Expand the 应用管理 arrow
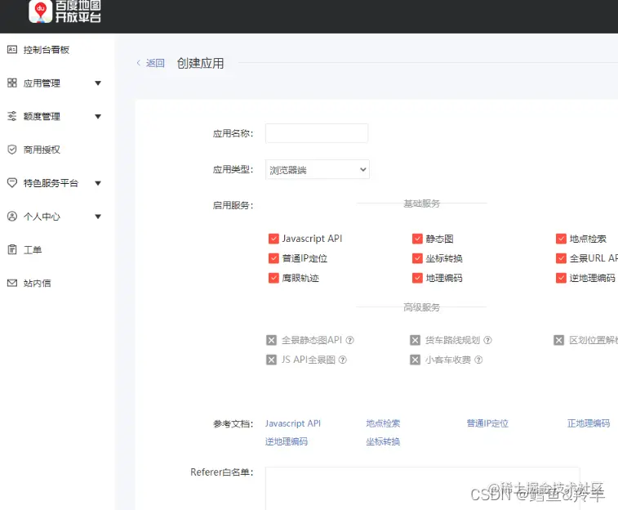This screenshot has width=618, height=510. (98, 83)
